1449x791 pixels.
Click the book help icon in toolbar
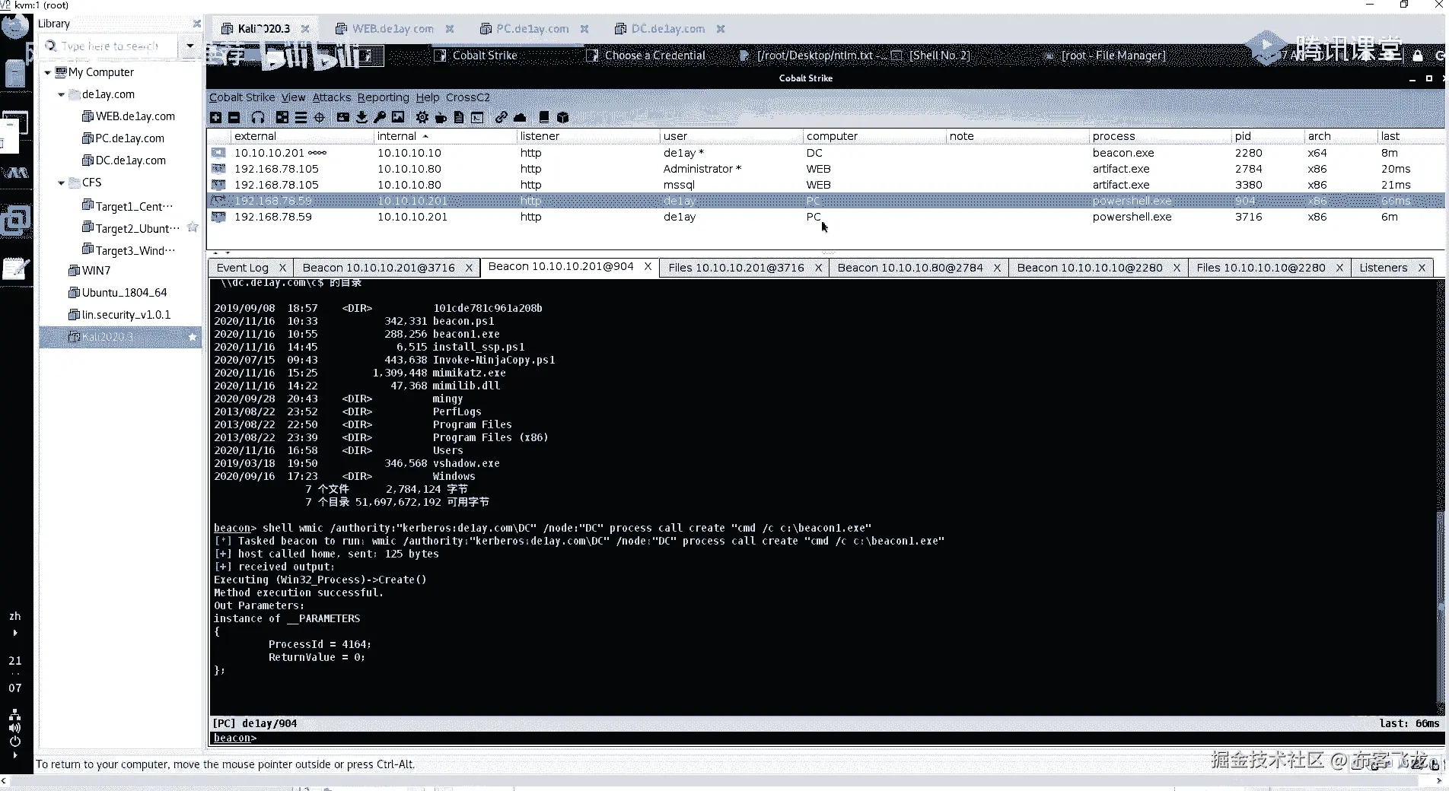coord(544,117)
